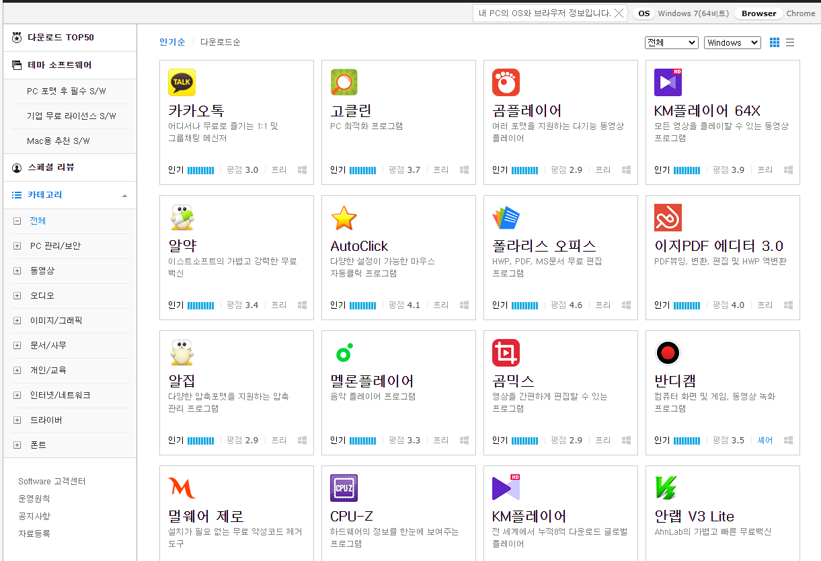Screen dimensions: 821x561
Task: Open 자료등록 link
Action: coord(34,534)
